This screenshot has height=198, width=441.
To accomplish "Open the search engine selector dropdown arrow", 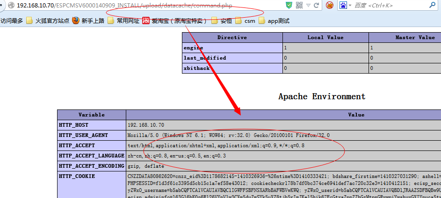I will click(x=350, y=5).
